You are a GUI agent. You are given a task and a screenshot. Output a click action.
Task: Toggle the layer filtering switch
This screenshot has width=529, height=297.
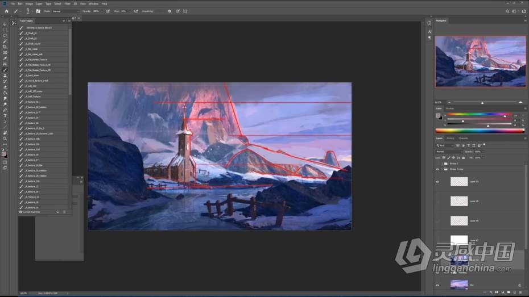(x=484, y=145)
